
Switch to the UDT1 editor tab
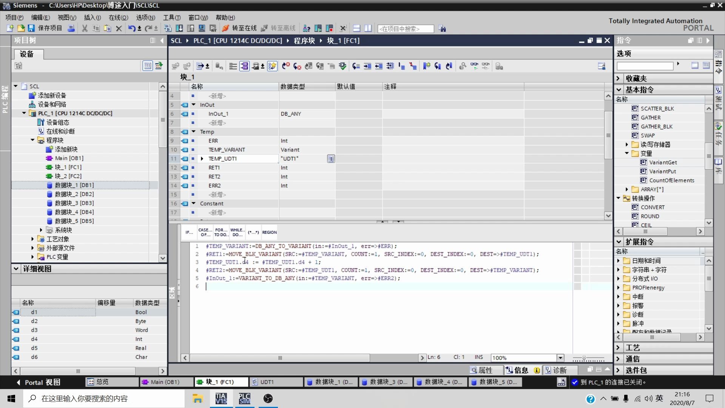[267, 382]
